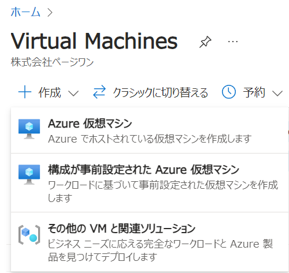The height and width of the screenshot is (273, 289).
Task: Open the more options ellipsis menu
Action: tap(233, 42)
